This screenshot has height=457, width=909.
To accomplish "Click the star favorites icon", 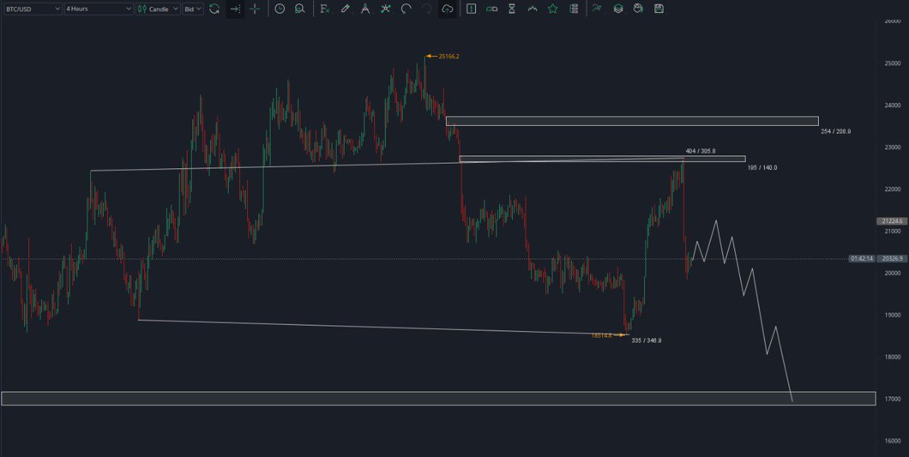I will pyautogui.click(x=553, y=9).
